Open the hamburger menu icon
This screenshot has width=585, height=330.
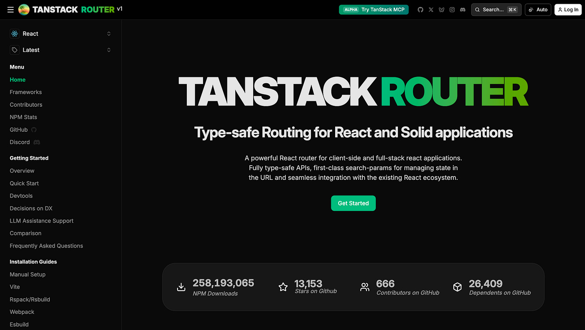[x=10, y=10]
